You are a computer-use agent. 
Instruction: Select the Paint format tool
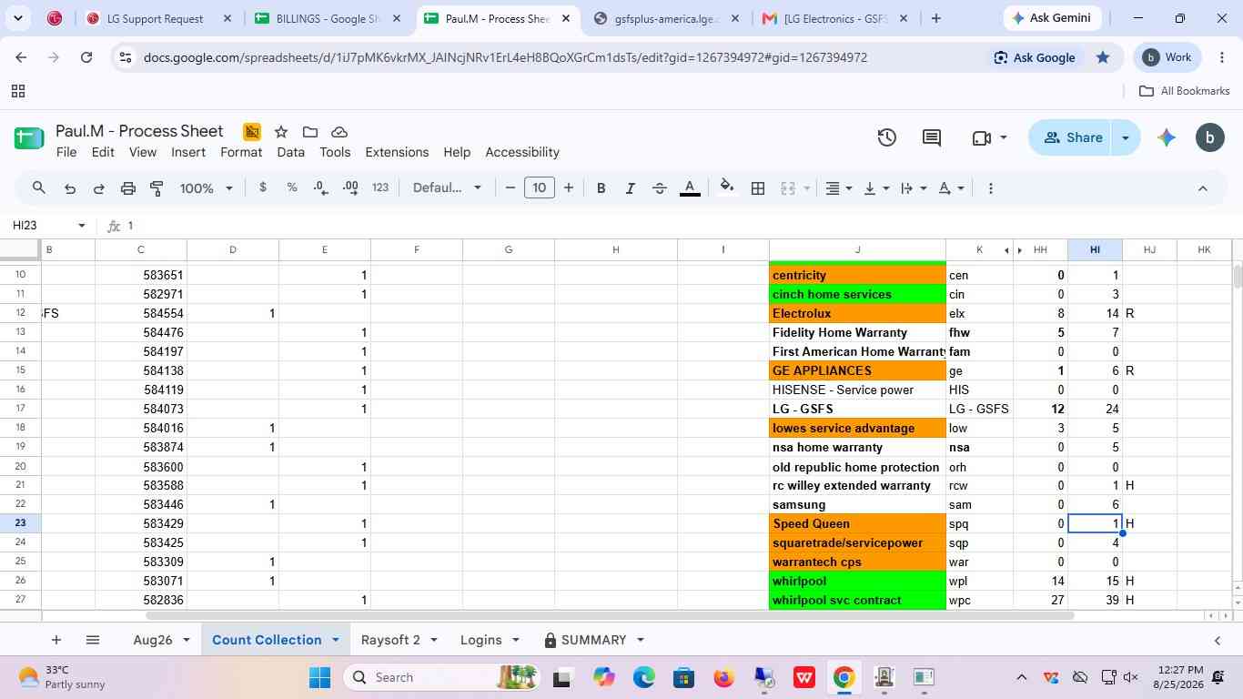(x=157, y=188)
